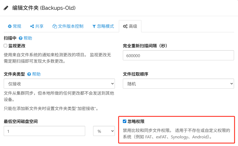Click the question icon beside 扫描中
The image size is (238, 146).
20,38
